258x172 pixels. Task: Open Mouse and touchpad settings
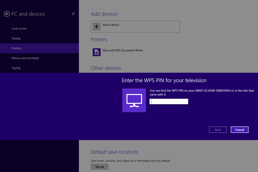tap(25, 58)
